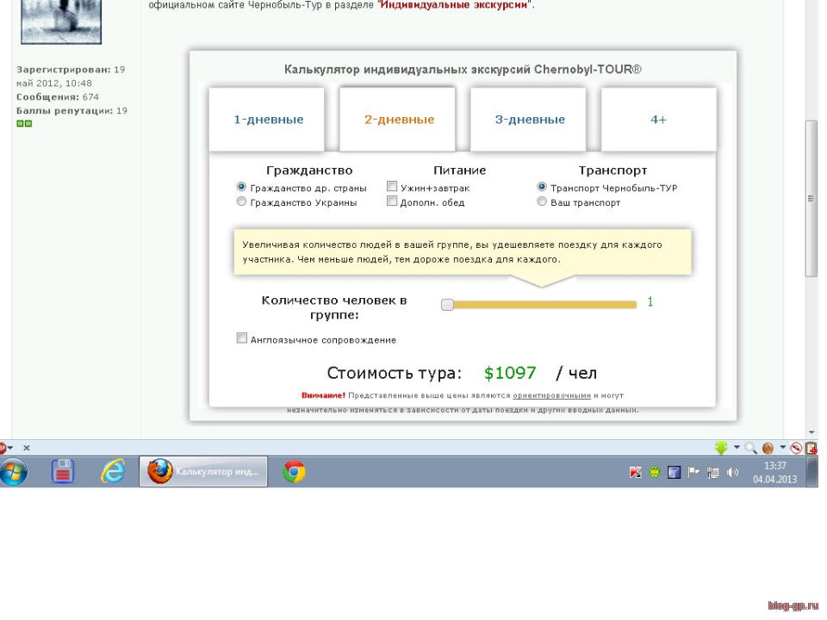Click the Количество человек в группе label
The image size is (827, 620).
tap(334, 307)
